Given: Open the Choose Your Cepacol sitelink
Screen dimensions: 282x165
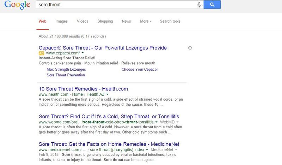Looking at the screenshot, I should click(x=140, y=69).
